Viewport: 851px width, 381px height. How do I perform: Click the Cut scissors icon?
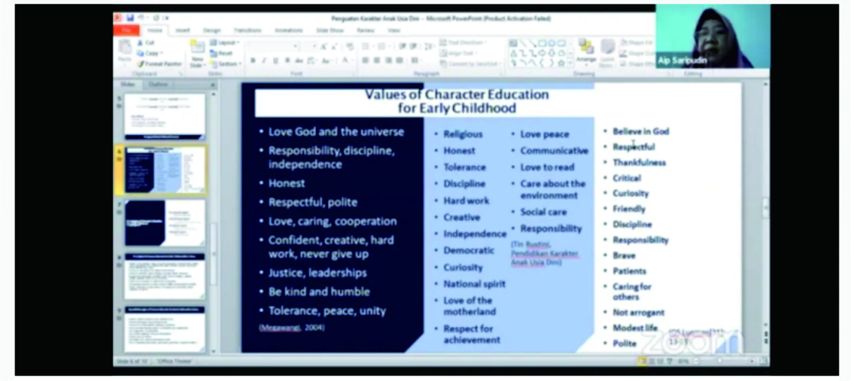click(141, 43)
